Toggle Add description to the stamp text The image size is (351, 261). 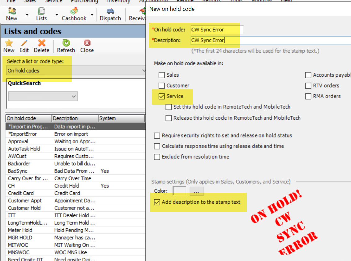pyautogui.click(x=157, y=202)
